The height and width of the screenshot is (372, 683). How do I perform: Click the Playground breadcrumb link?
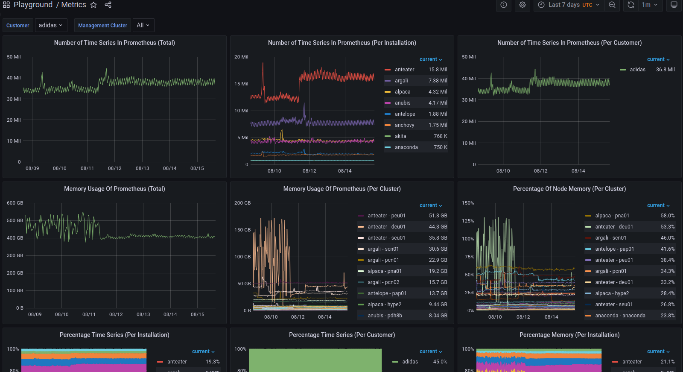[x=33, y=5]
